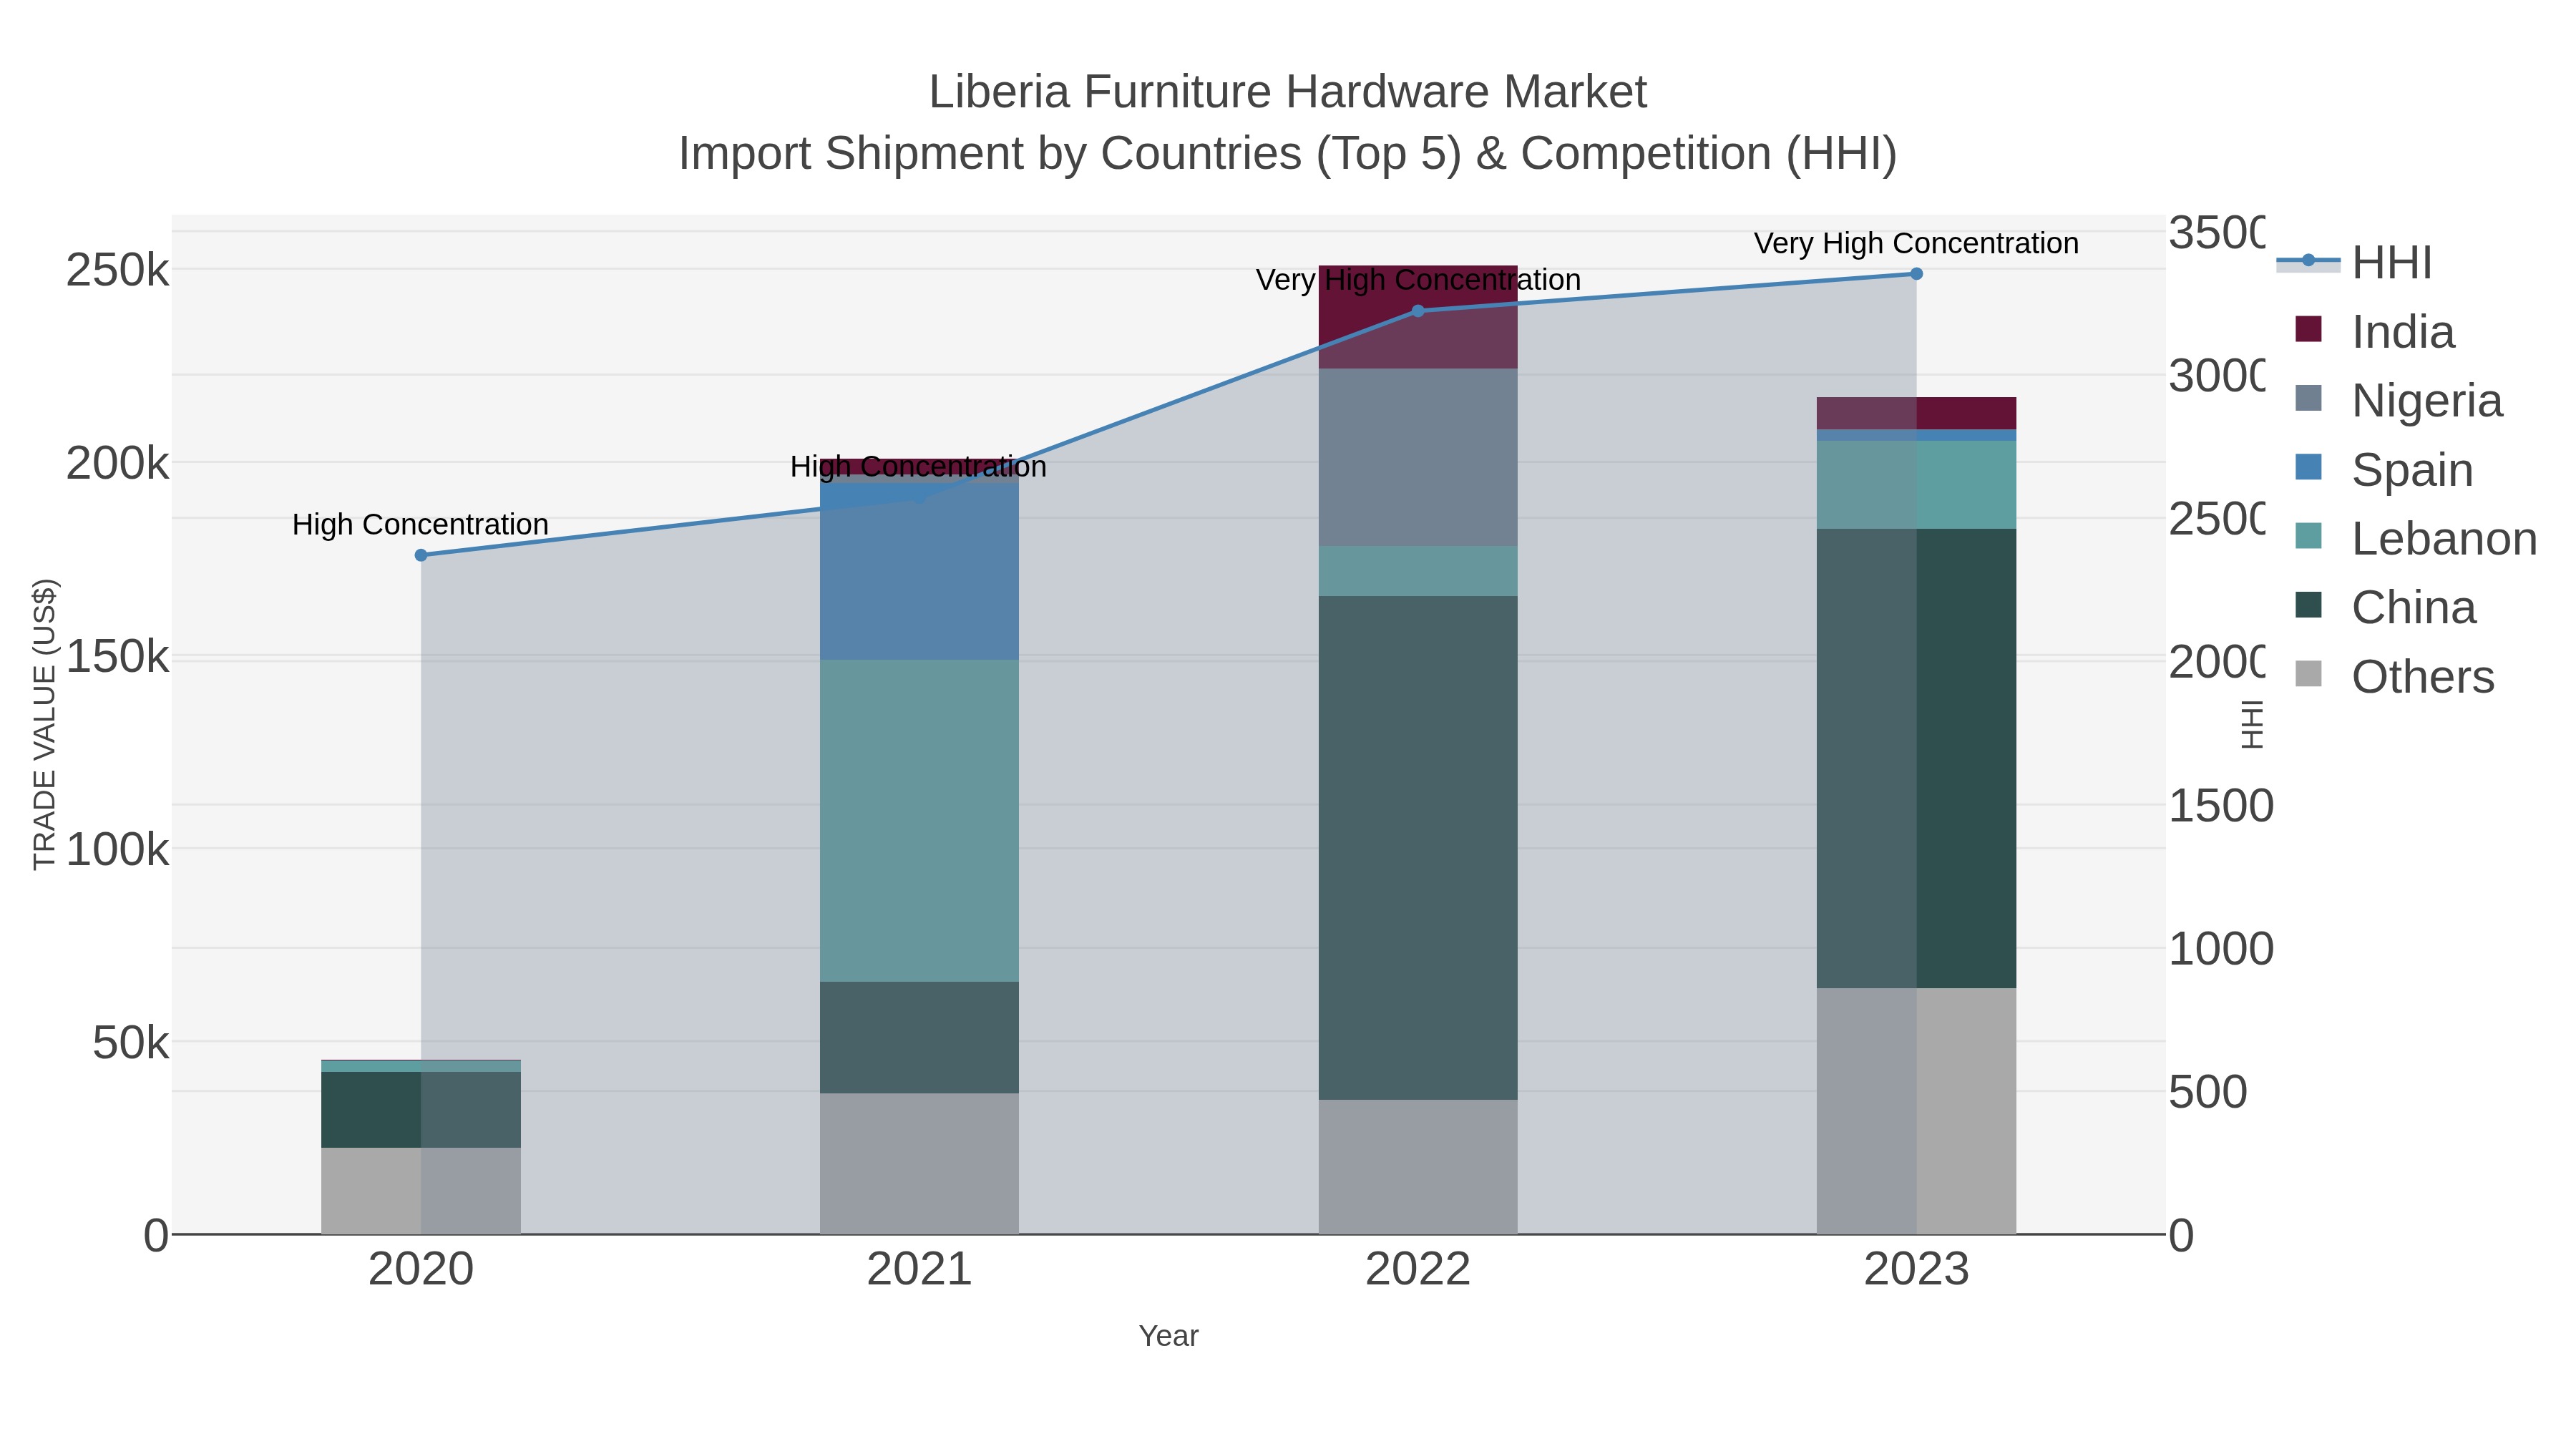Click the 150k y-axis tick label

tap(118, 657)
